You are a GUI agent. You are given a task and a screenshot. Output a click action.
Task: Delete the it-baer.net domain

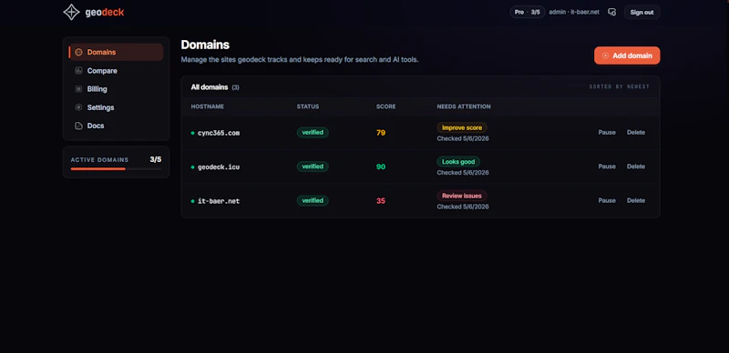point(635,201)
